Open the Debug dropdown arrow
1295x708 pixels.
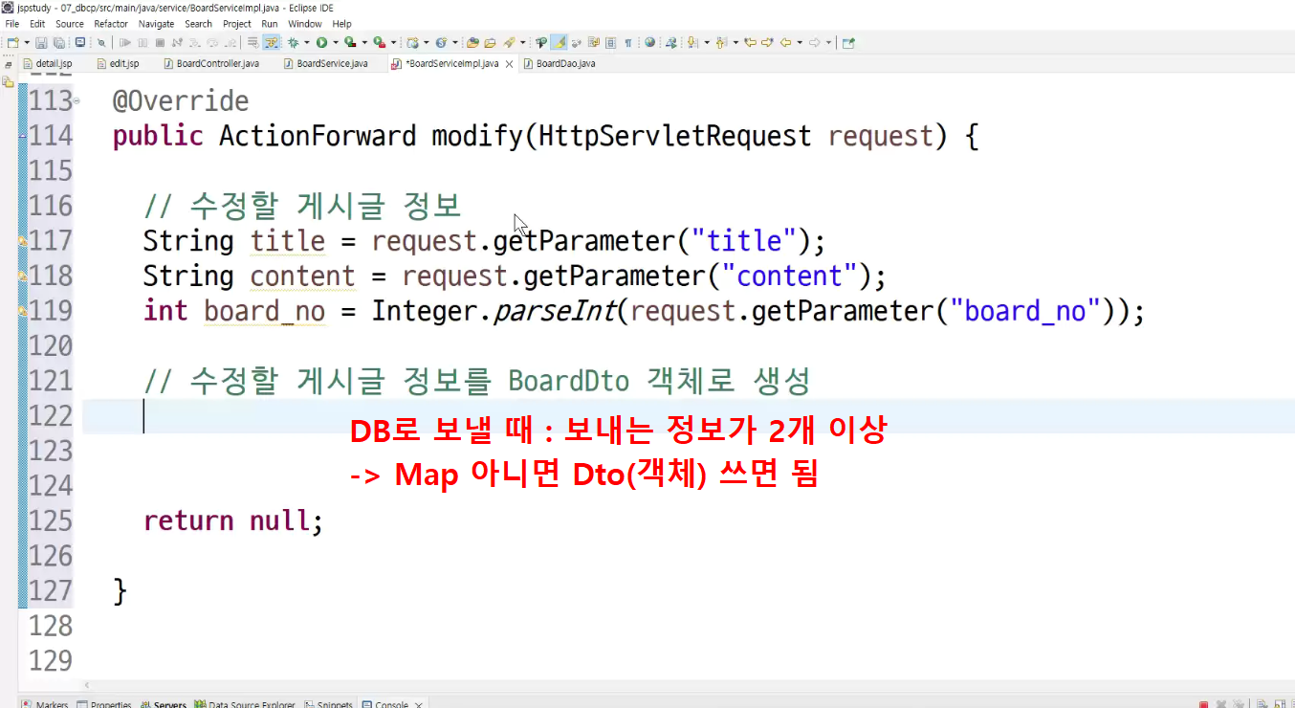click(x=306, y=42)
